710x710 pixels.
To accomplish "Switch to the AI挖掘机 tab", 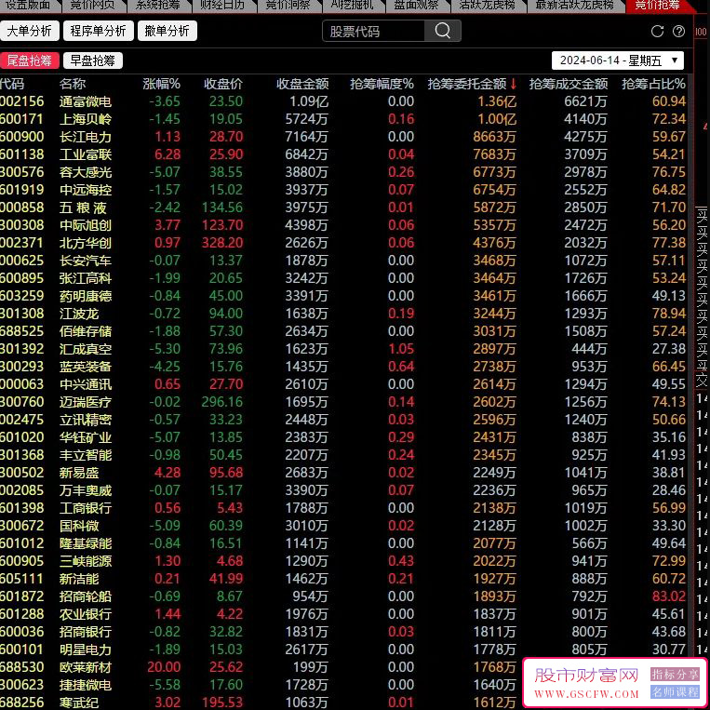I will [352, 6].
